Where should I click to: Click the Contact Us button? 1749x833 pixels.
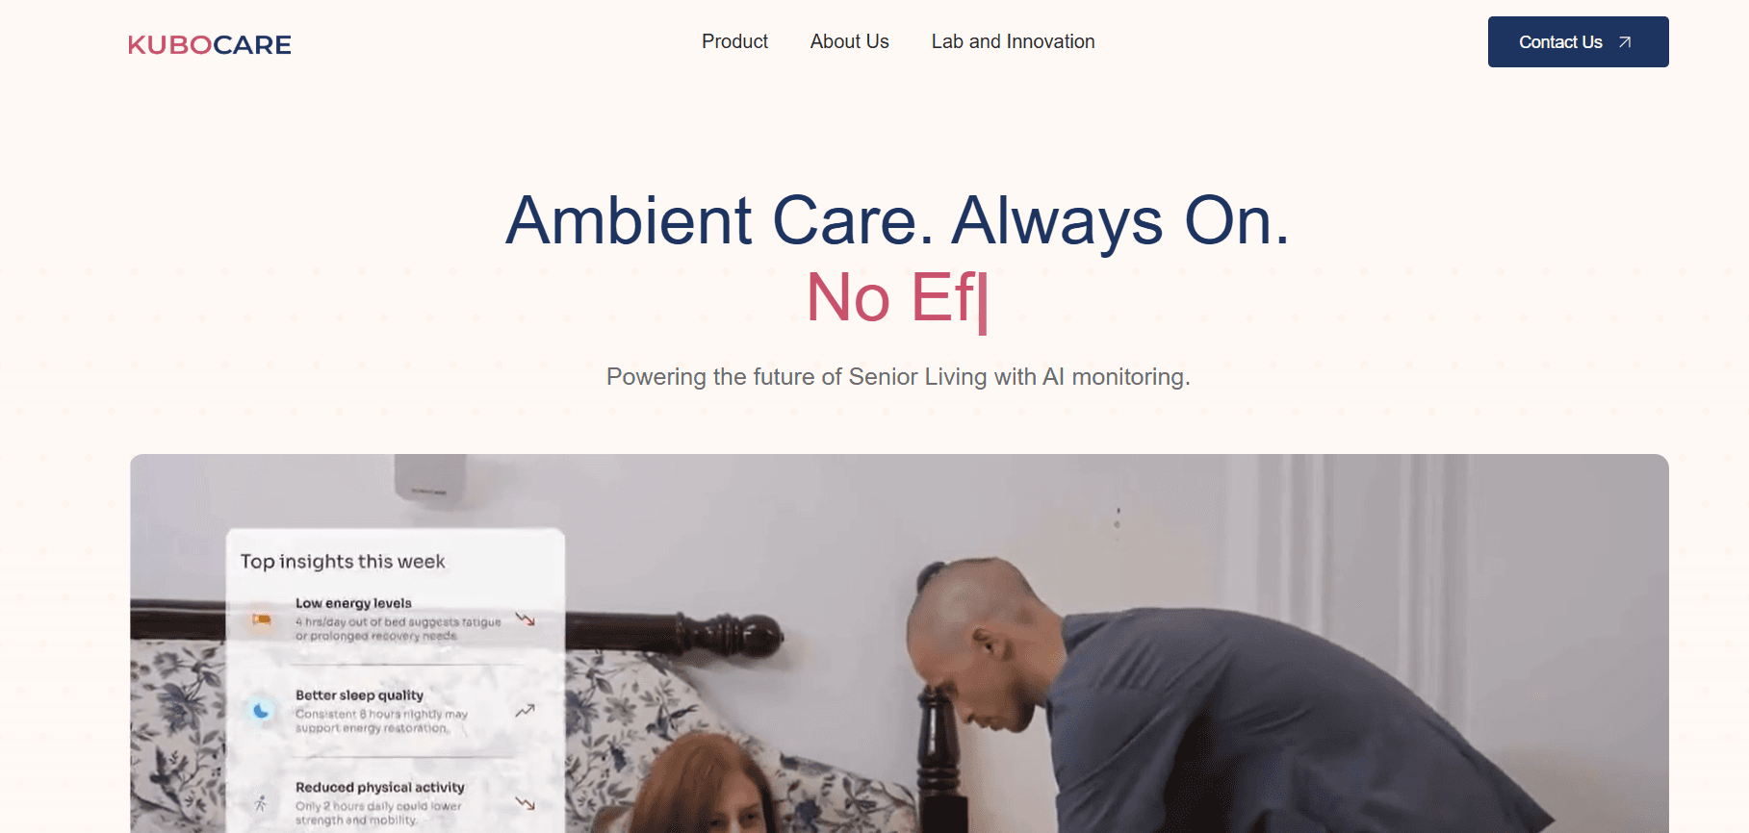tap(1578, 42)
